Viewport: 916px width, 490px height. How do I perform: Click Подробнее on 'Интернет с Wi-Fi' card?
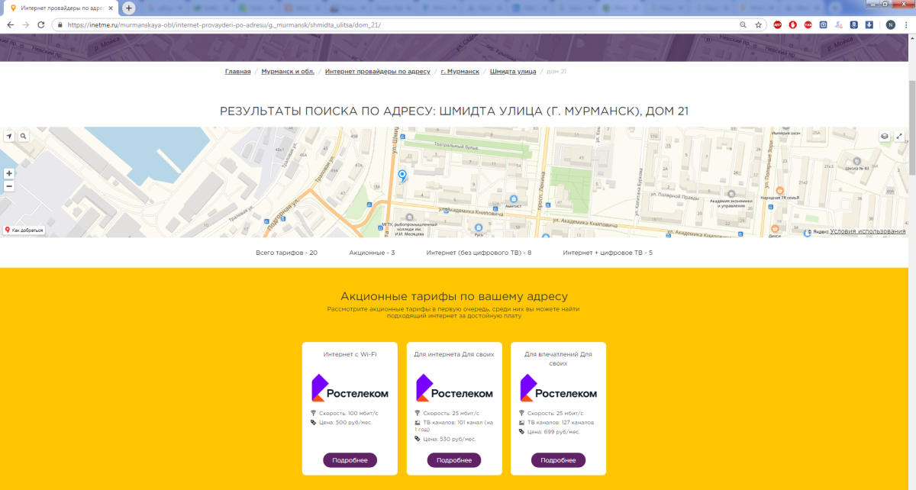pyautogui.click(x=350, y=460)
